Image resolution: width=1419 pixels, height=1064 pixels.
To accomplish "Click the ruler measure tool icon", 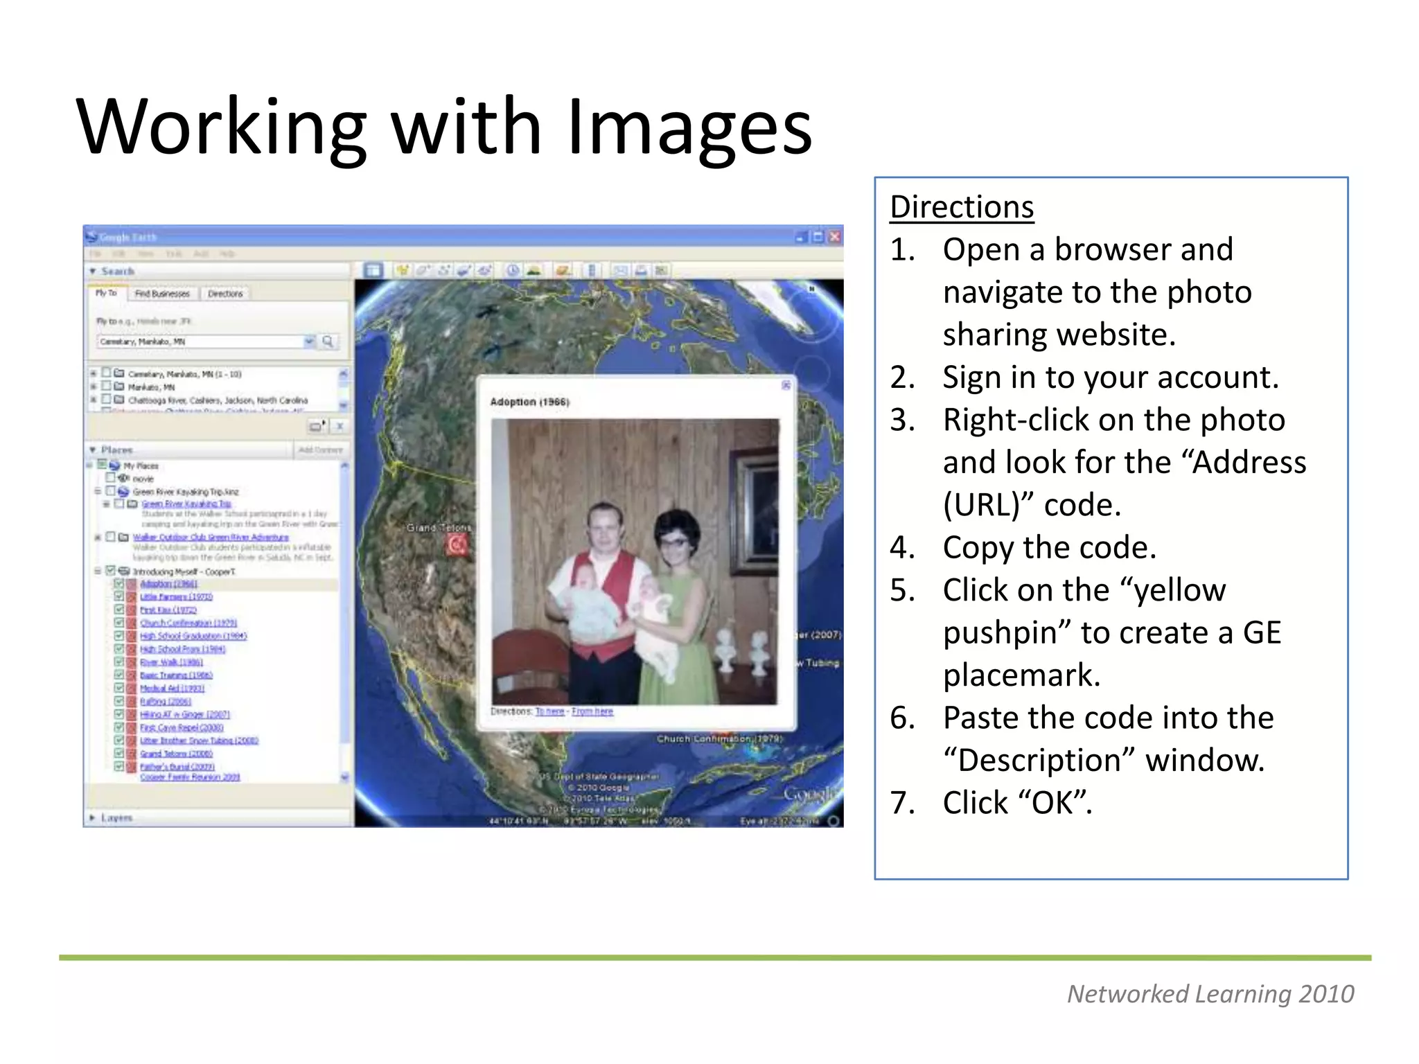I will (x=592, y=270).
